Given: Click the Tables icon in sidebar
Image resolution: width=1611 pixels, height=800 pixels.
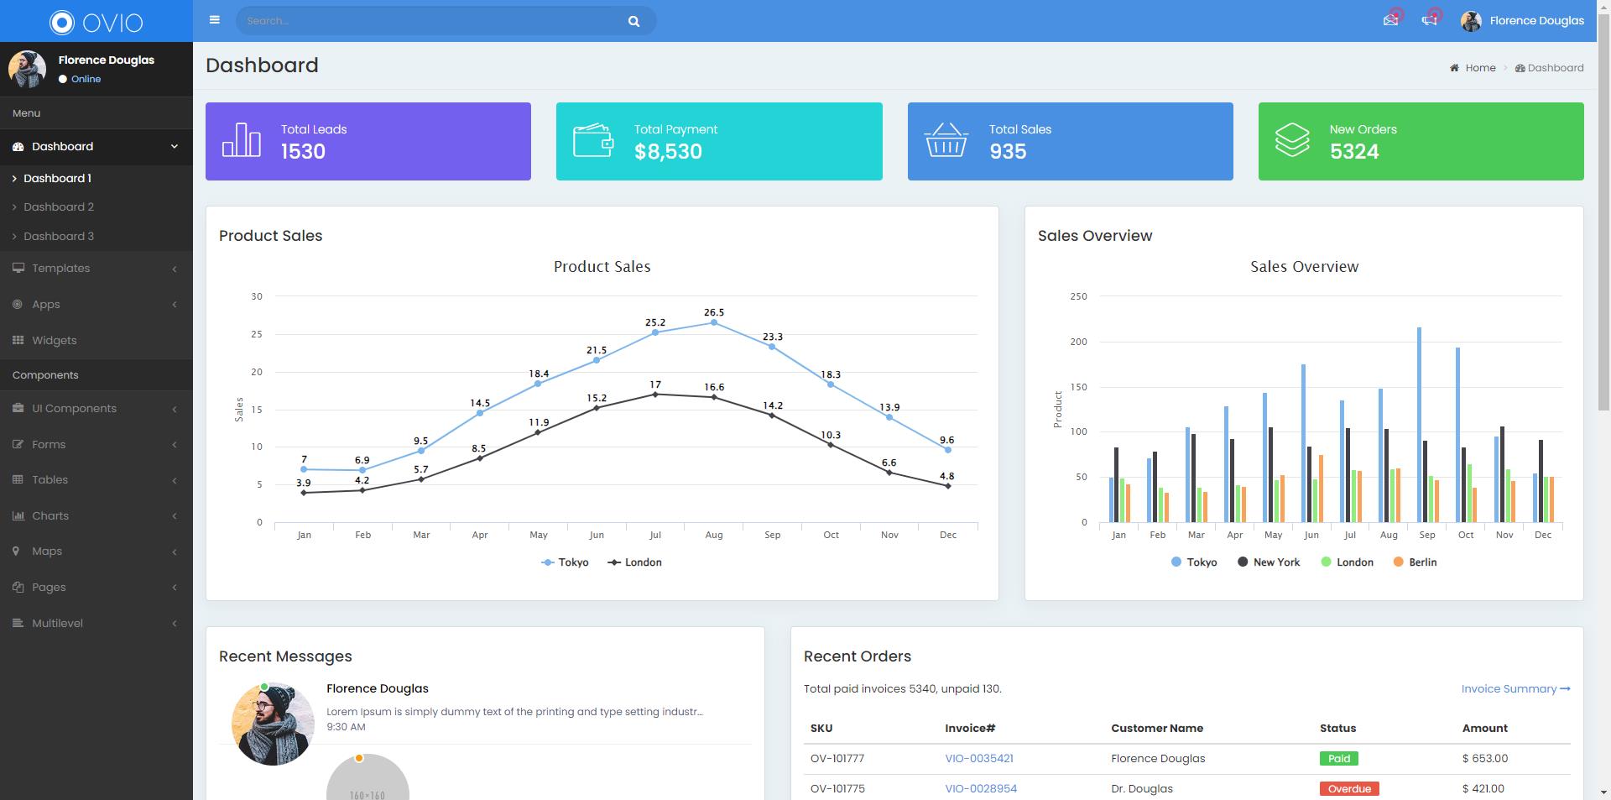Looking at the screenshot, I should [x=18, y=480].
